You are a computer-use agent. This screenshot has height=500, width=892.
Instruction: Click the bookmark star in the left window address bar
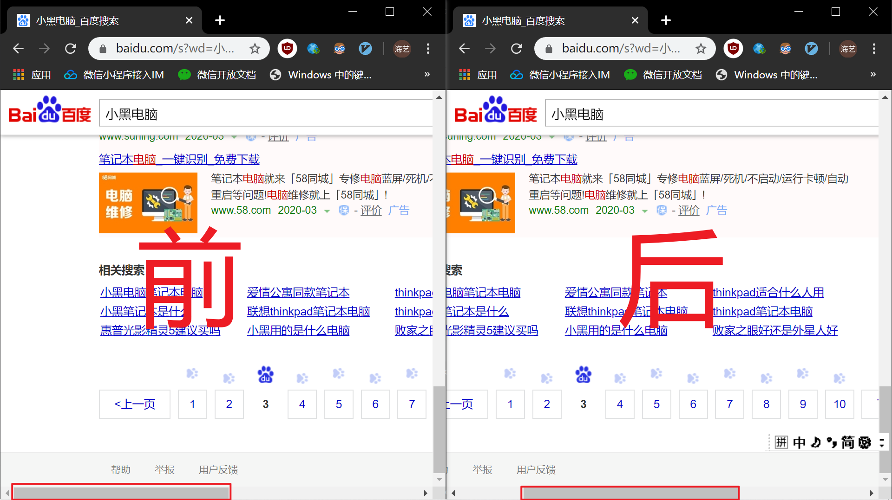tap(255, 48)
